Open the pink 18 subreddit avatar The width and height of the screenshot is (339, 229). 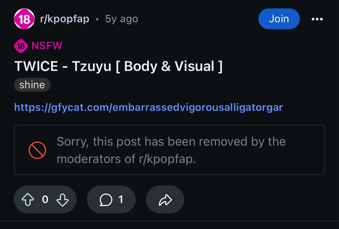click(x=24, y=19)
